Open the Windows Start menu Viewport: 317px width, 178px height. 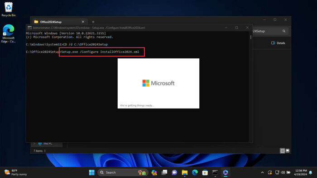pyautogui.click(x=91, y=173)
